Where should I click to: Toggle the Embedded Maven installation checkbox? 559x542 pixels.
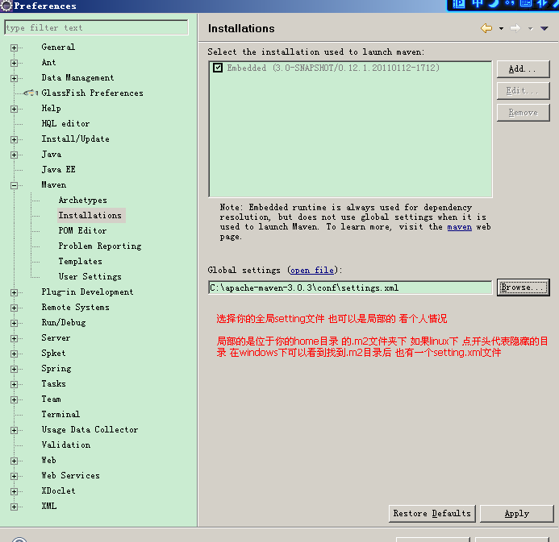218,68
